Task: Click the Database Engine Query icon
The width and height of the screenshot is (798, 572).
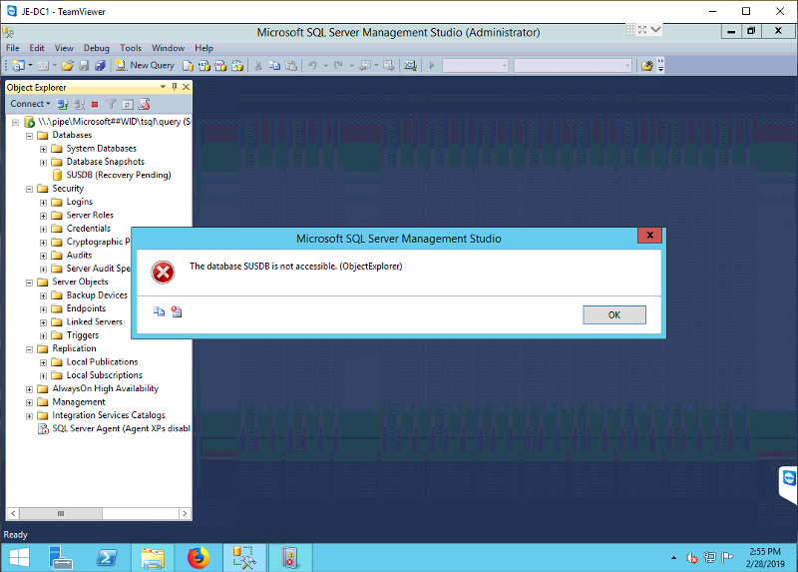Action: point(188,65)
